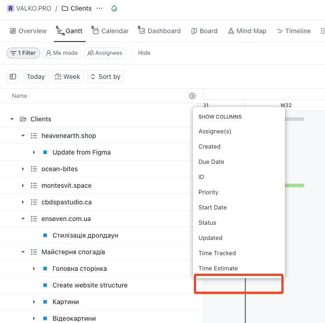This screenshot has width=325, height=323.
Task: Select Due Date in Show Columns menu
Action: (211, 162)
